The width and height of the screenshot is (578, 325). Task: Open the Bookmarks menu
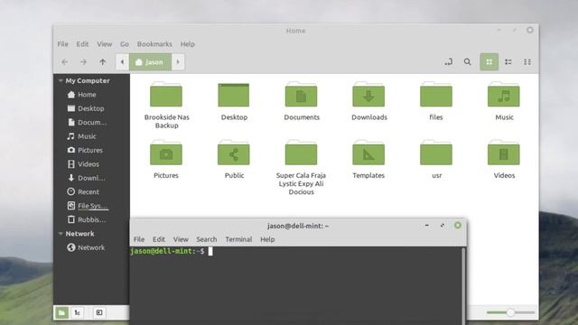(154, 44)
